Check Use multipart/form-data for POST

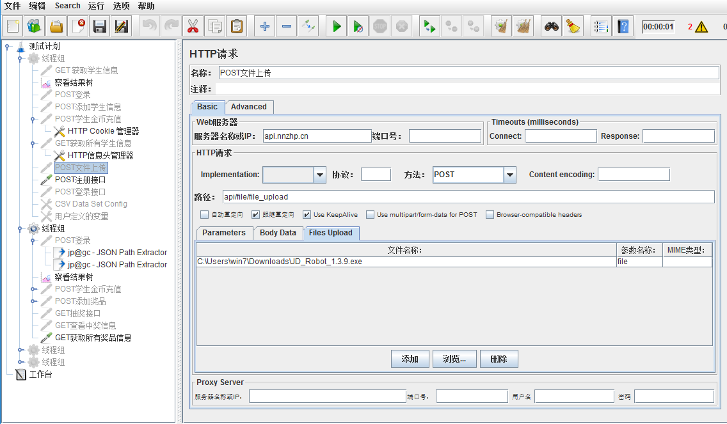click(x=371, y=215)
